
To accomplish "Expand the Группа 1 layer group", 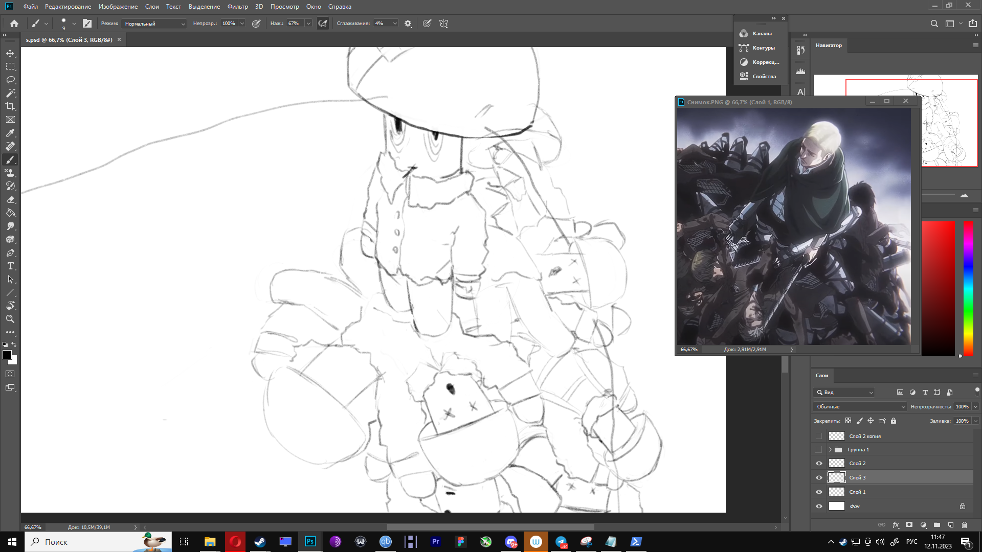I will click(x=830, y=450).
